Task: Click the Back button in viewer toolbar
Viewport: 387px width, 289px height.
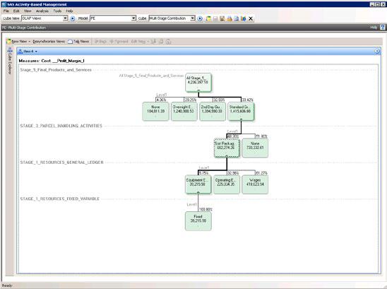Action: click(x=100, y=42)
